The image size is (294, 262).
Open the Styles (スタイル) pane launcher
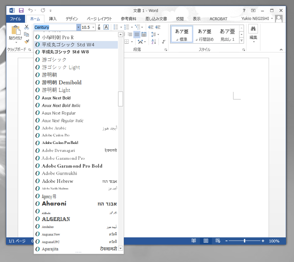click(244, 50)
